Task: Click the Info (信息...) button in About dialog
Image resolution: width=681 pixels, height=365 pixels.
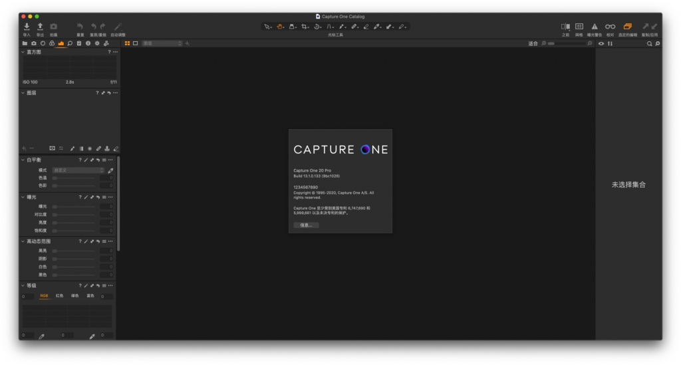Action: point(306,225)
